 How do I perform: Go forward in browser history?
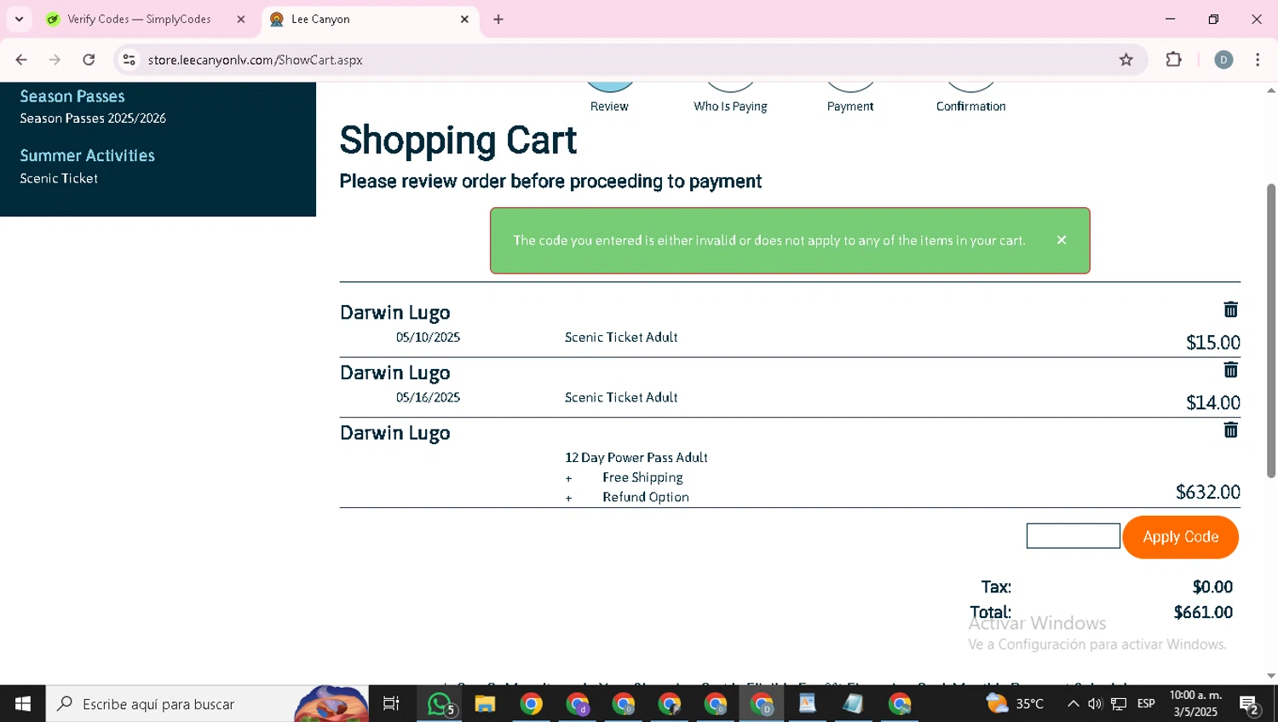click(x=55, y=60)
